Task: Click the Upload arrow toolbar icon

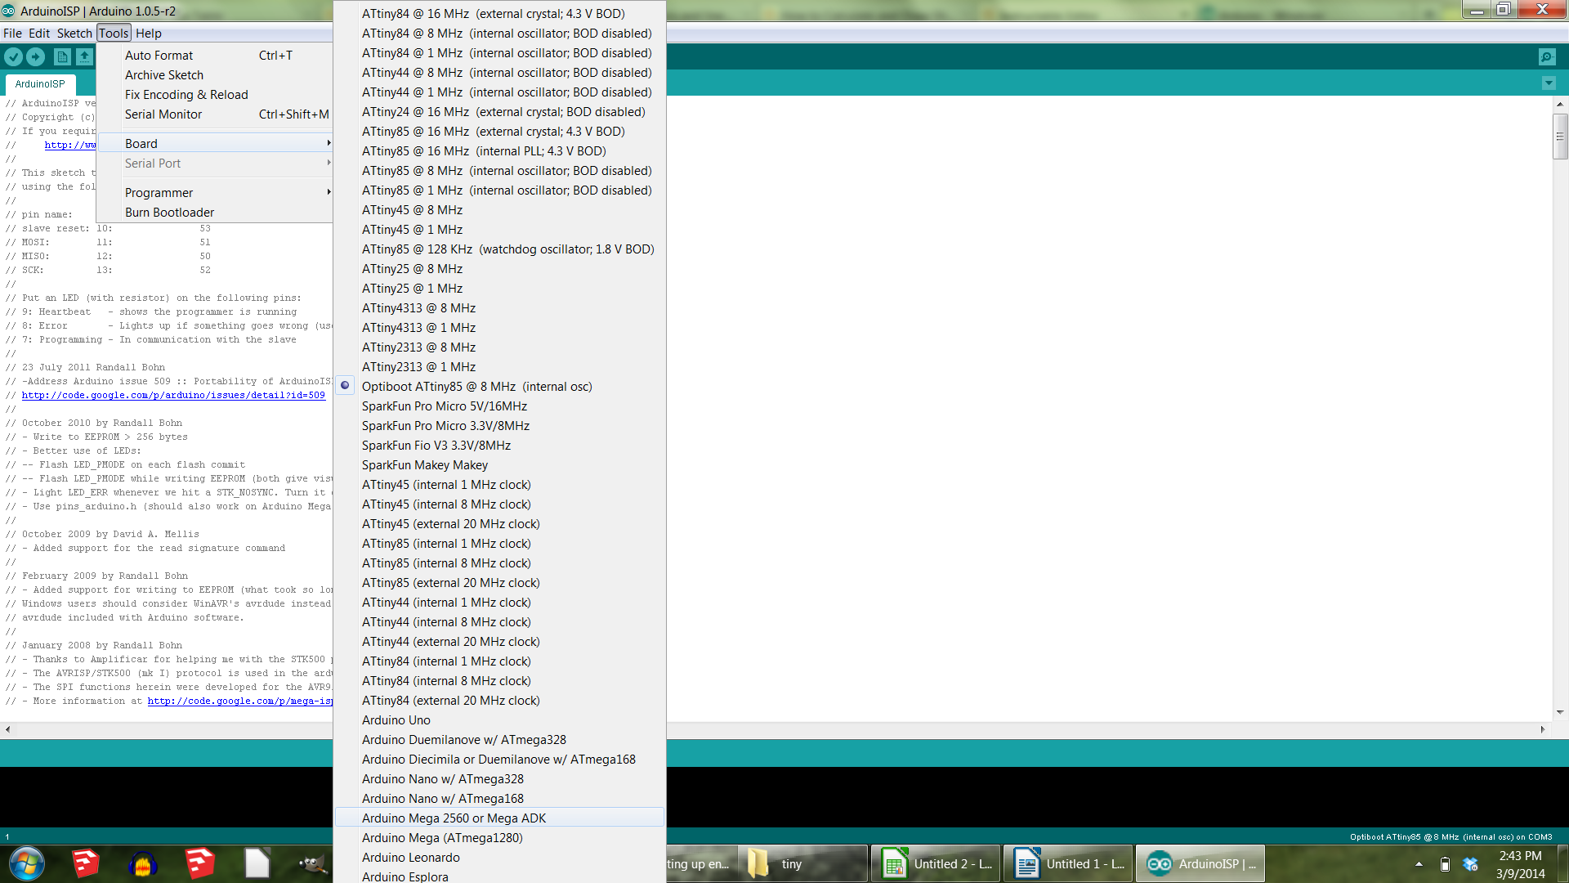Action: point(35,56)
